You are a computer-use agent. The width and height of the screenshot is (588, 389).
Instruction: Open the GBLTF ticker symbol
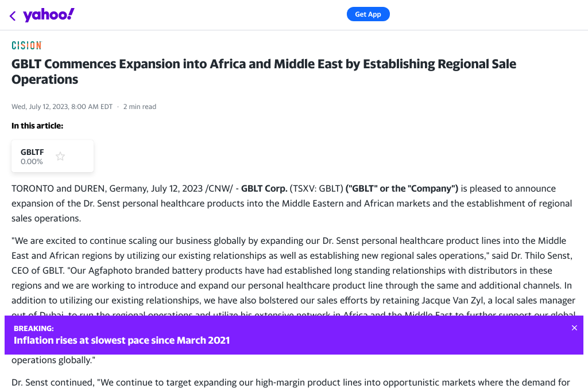tap(32, 152)
